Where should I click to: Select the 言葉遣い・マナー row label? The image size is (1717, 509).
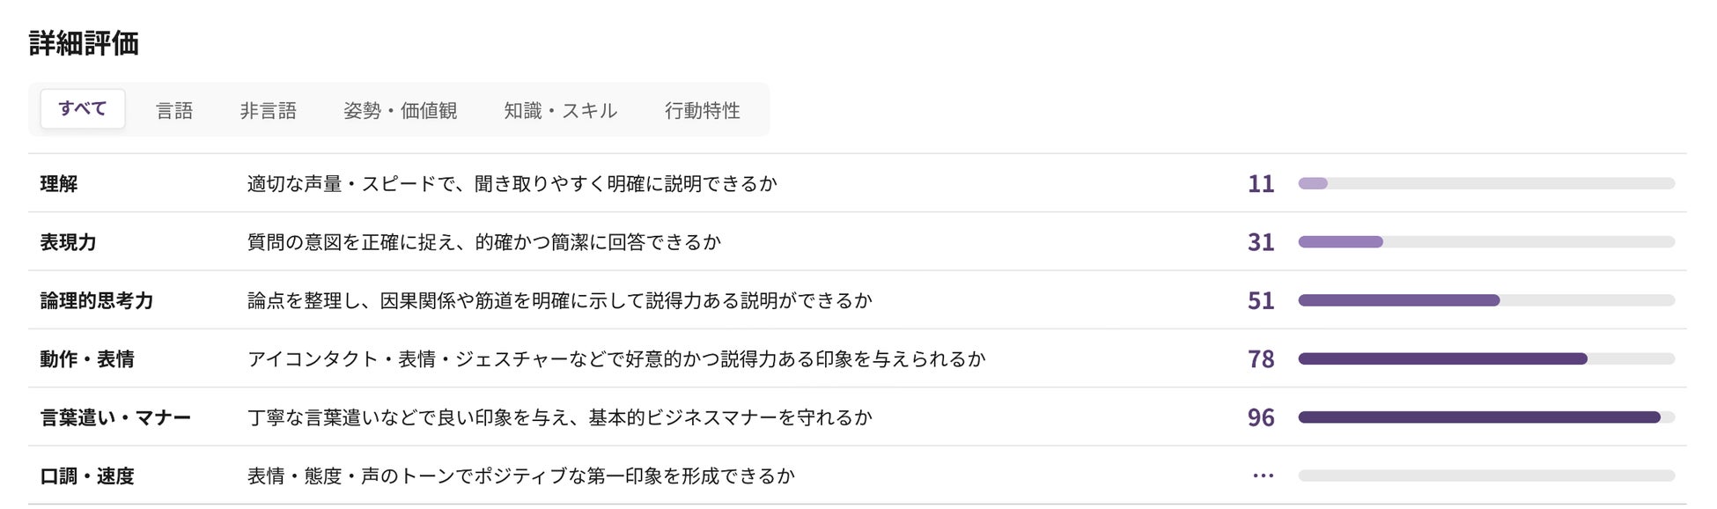coord(115,417)
